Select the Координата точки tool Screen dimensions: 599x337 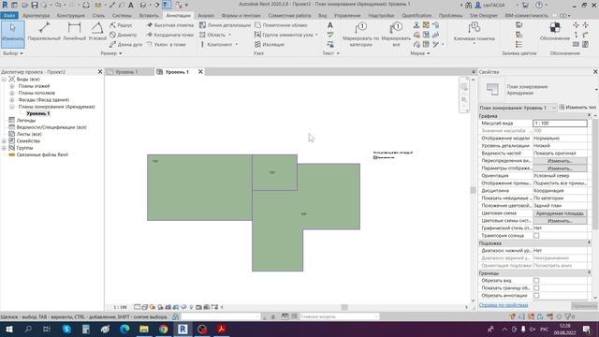pos(170,35)
